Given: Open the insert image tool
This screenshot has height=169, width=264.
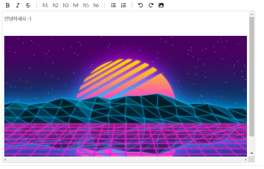Looking at the screenshot, I should pos(161,5).
